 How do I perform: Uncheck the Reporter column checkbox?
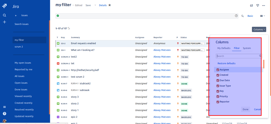pos(218,102)
